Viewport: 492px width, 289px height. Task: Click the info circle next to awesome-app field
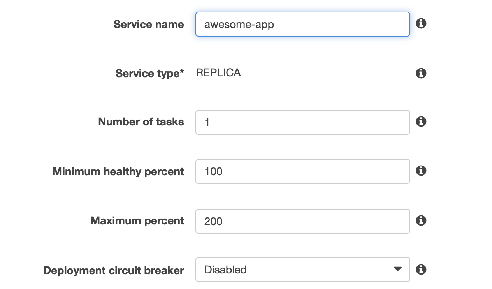[421, 23]
